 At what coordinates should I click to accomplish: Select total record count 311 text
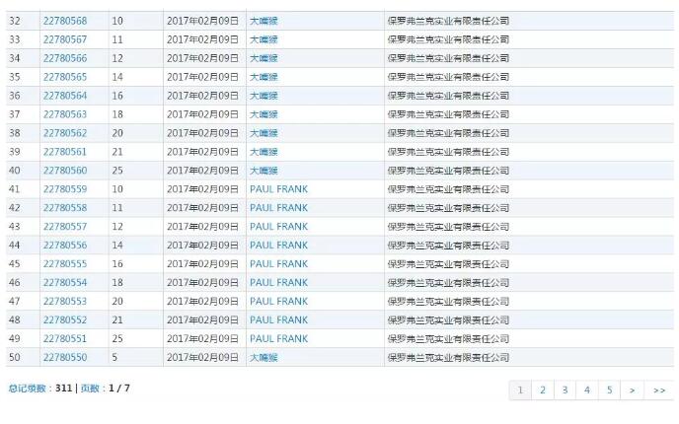(63, 389)
